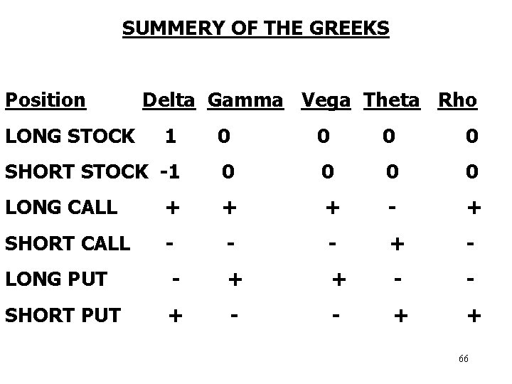
Task: Click the Rho plus sign for SHORT PUT
Action: (x=471, y=315)
